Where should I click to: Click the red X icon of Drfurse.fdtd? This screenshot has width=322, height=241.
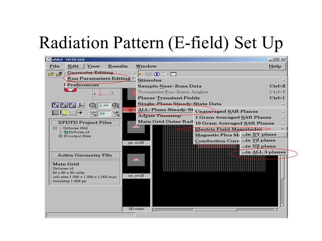click(61, 128)
